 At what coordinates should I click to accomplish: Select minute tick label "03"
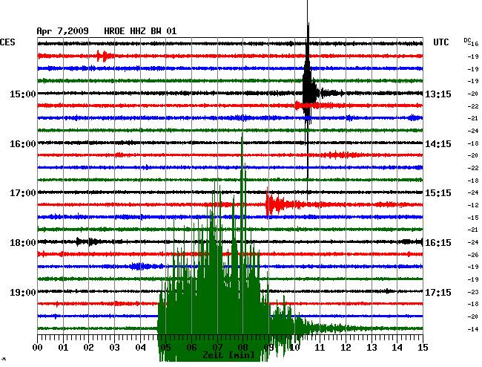coord(114,348)
